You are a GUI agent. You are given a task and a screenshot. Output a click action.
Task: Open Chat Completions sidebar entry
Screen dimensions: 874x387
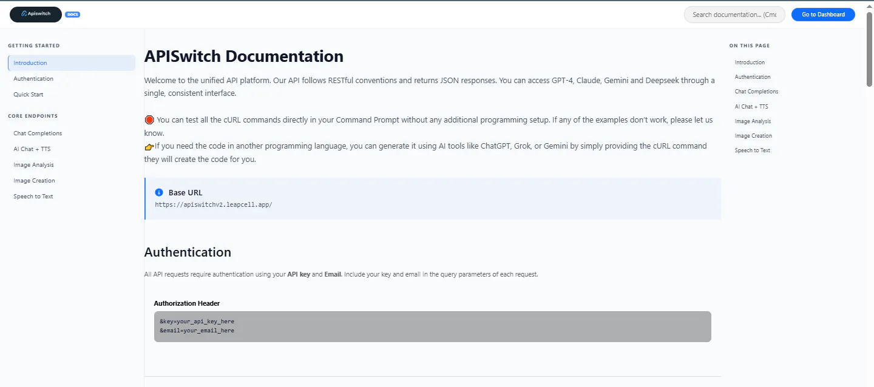tap(72, 133)
